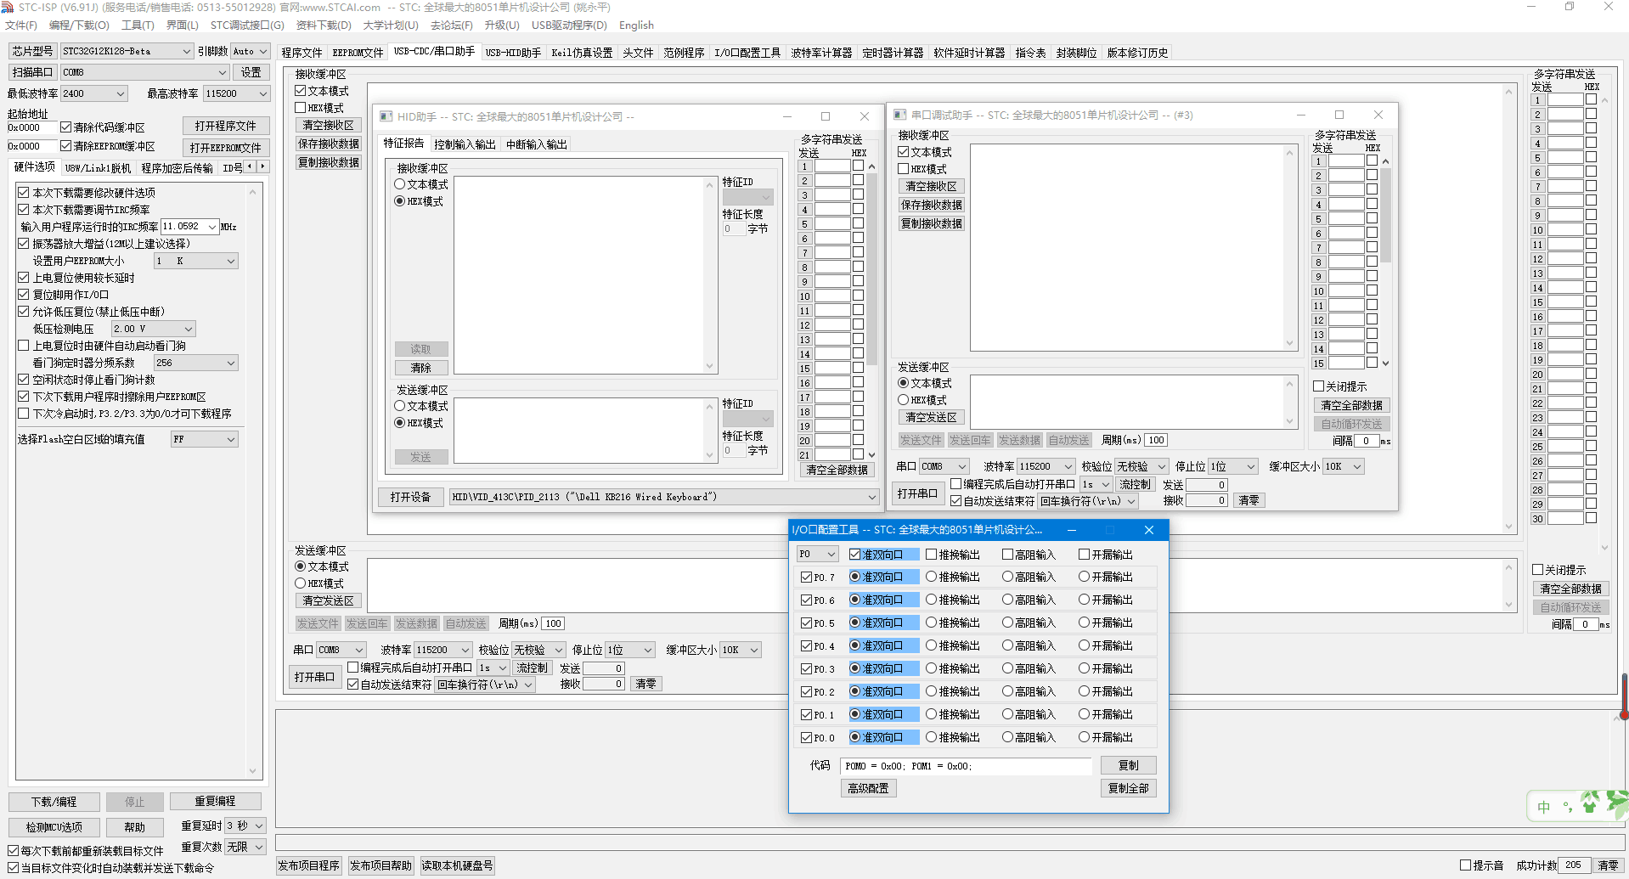
Task: Click the serial assistant multi-string list scrollbar
Action: (x=1386, y=262)
